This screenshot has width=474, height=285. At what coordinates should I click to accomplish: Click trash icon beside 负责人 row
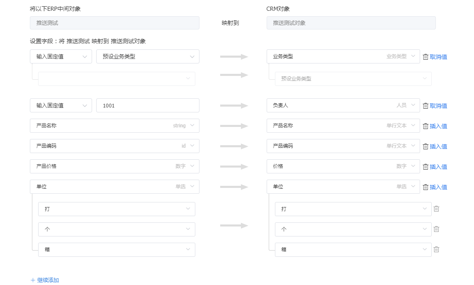[425, 106]
